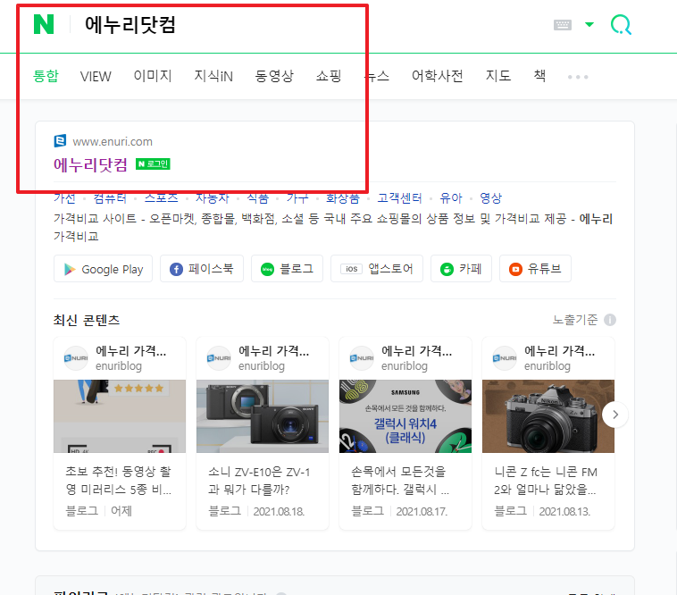Click the Google Play triangle icon
This screenshot has height=595, width=677.
70,269
